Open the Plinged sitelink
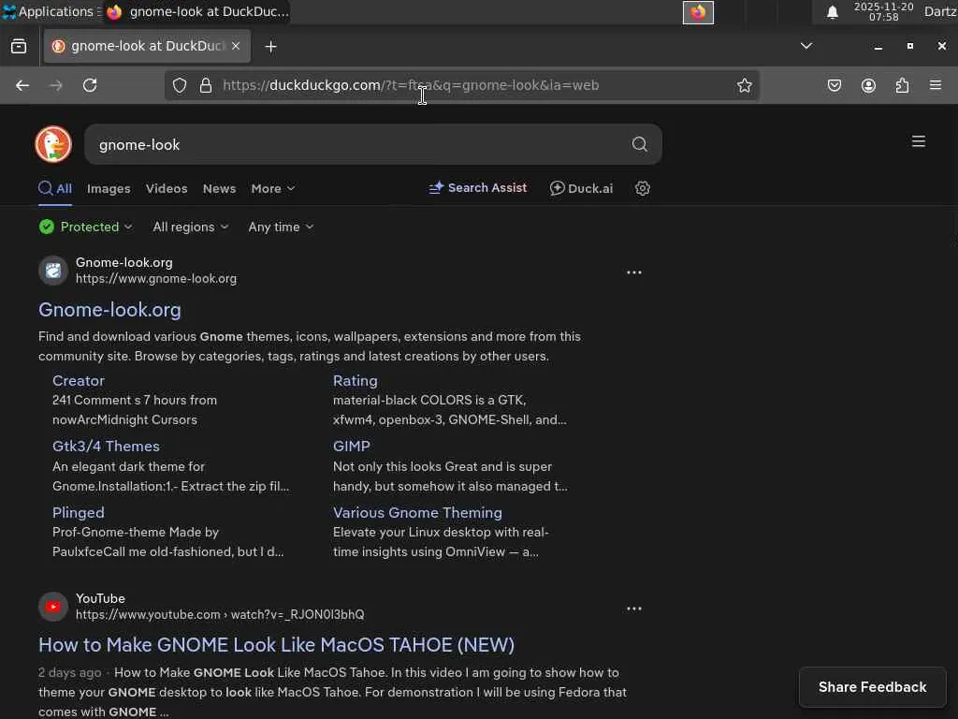This screenshot has width=958, height=719. tap(79, 512)
